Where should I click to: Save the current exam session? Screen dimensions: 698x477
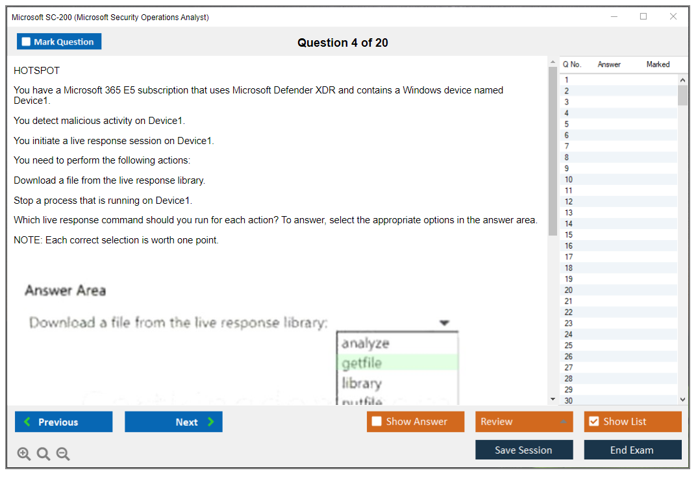point(524,450)
